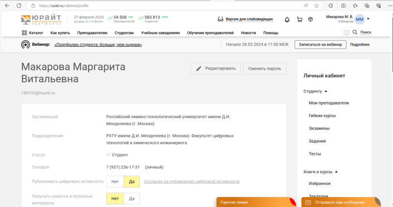This screenshot has width=393, height=207.
Task: Open the shopping cart icon
Action: (x=299, y=19)
